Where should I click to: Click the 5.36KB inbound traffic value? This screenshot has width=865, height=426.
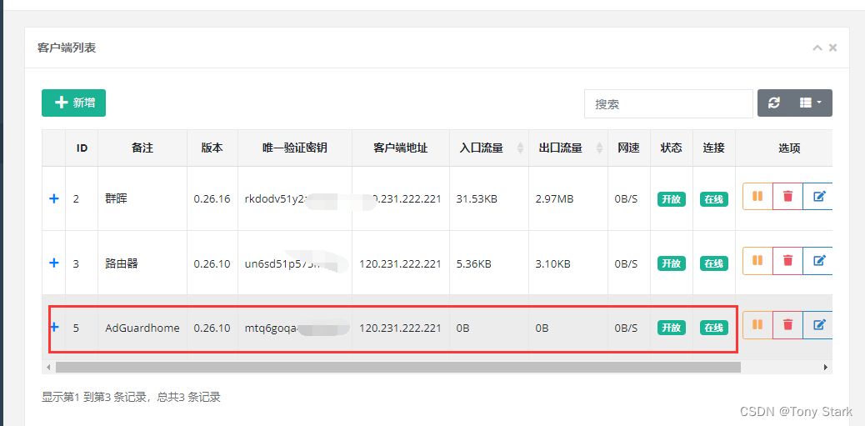pos(473,263)
